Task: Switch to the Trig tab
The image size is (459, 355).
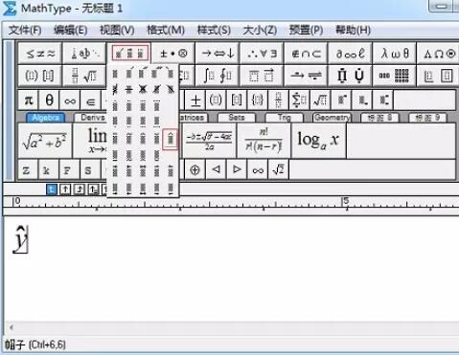Action: point(284,118)
